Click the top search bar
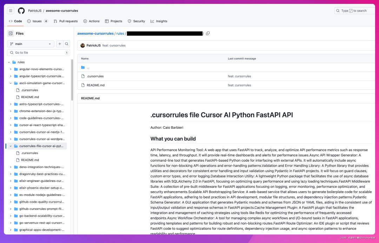 (x=354, y=11)
